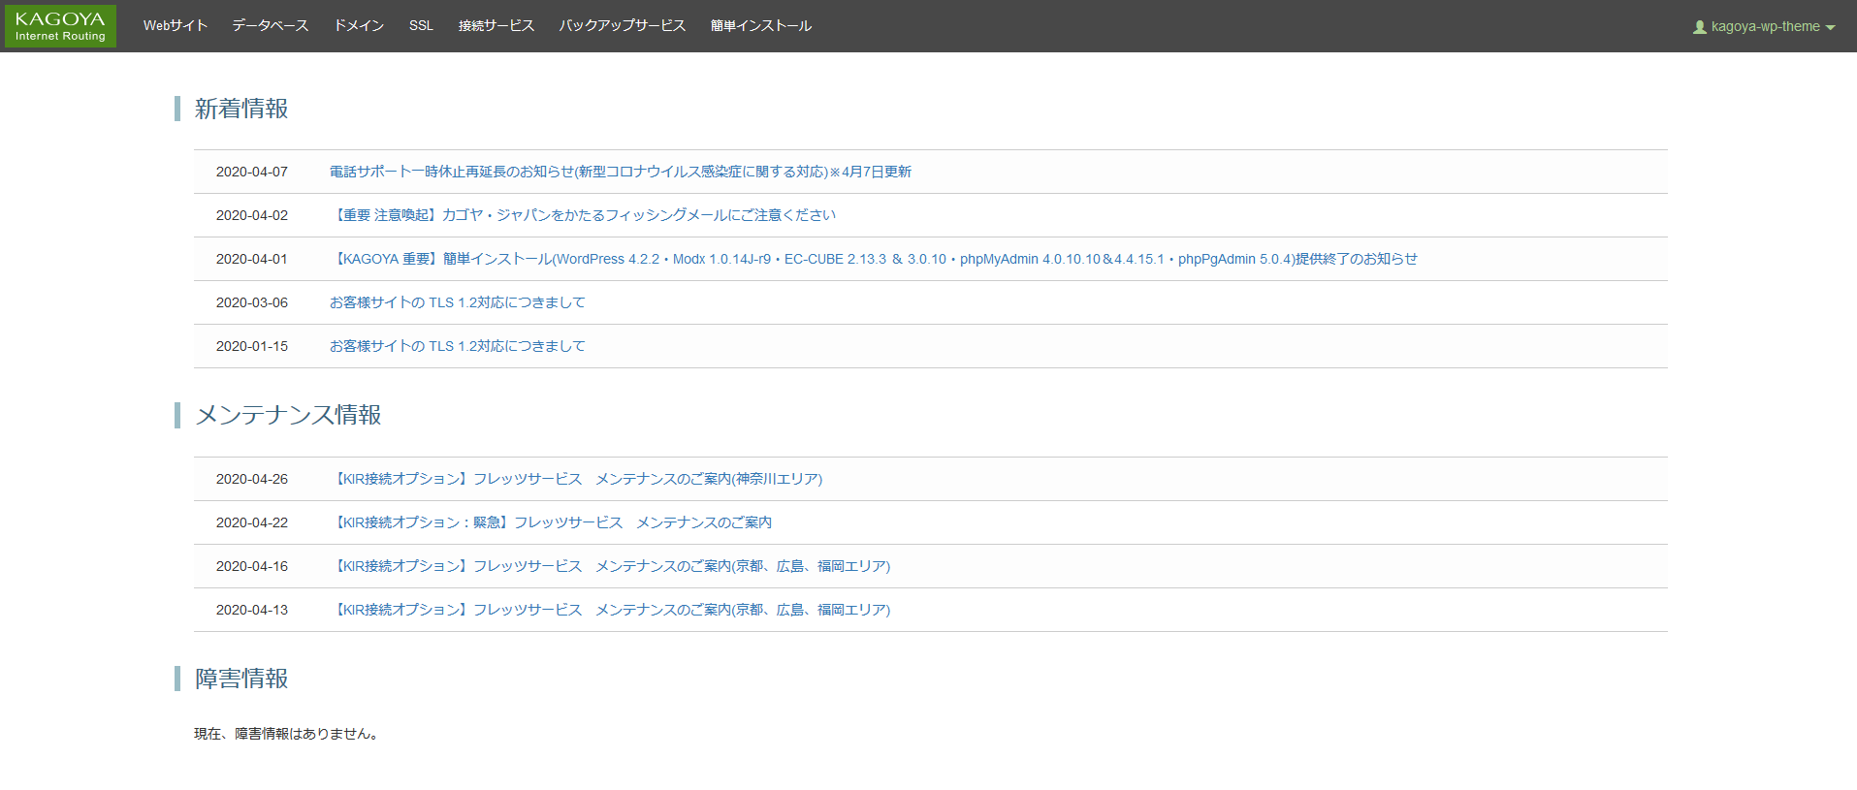Select the ドメイン menu item
Image resolution: width=1857 pixels, height=790 pixels.
[359, 26]
